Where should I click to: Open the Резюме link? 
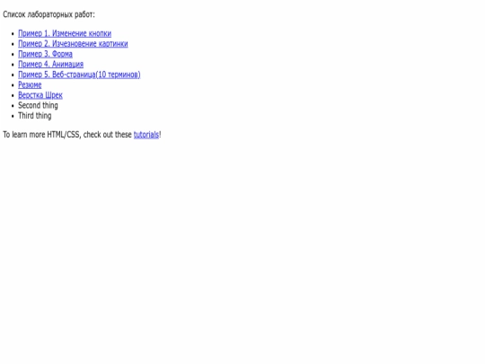click(30, 84)
